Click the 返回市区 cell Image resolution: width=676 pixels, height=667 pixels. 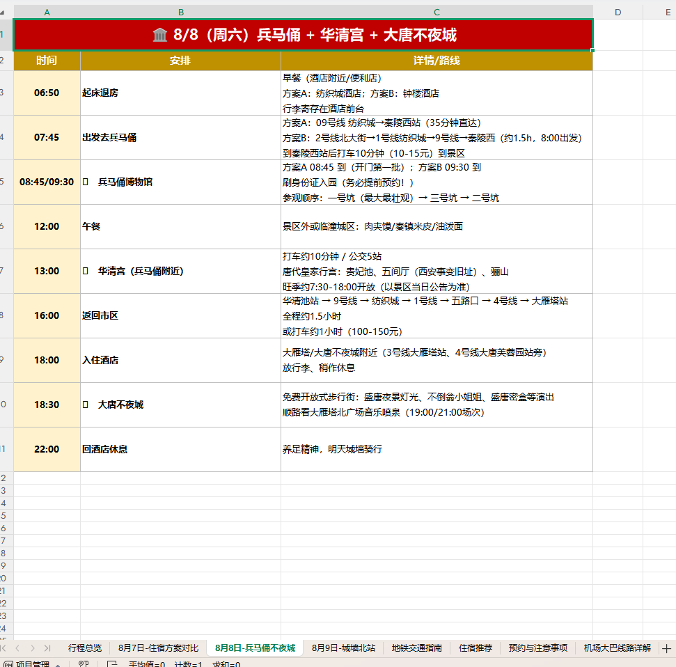tap(180, 315)
